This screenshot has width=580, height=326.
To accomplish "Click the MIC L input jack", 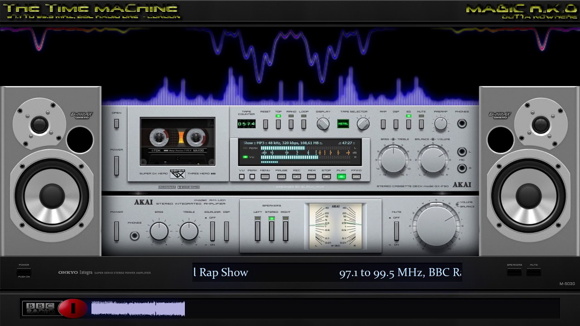I will coord(462,152).
